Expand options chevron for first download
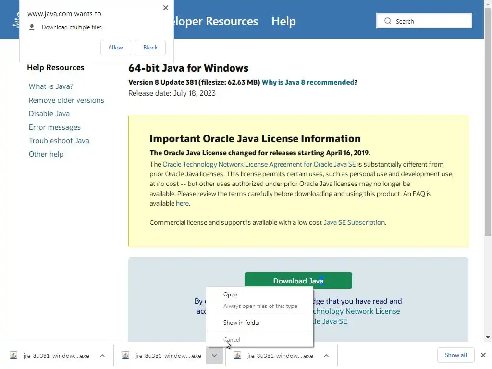 [102, 356]
